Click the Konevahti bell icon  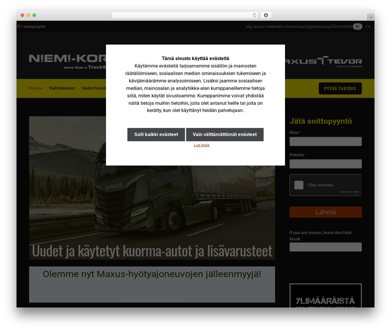point(333,27)
